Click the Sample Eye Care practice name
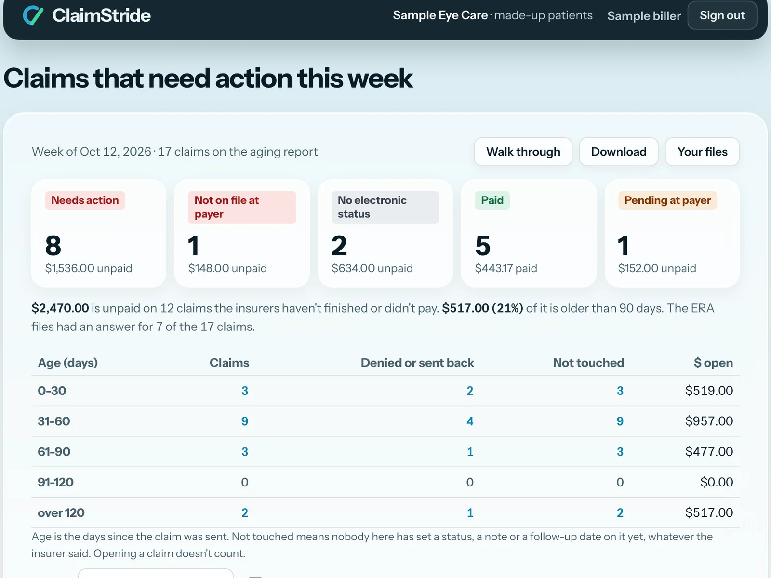Screen dimensions: 771x578 tap(440, 15)
